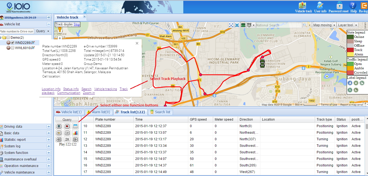The height and width of the screenshot is (176, 368).
Task: Check the Demo(2) group checkbox
Action: pos(8,37)
